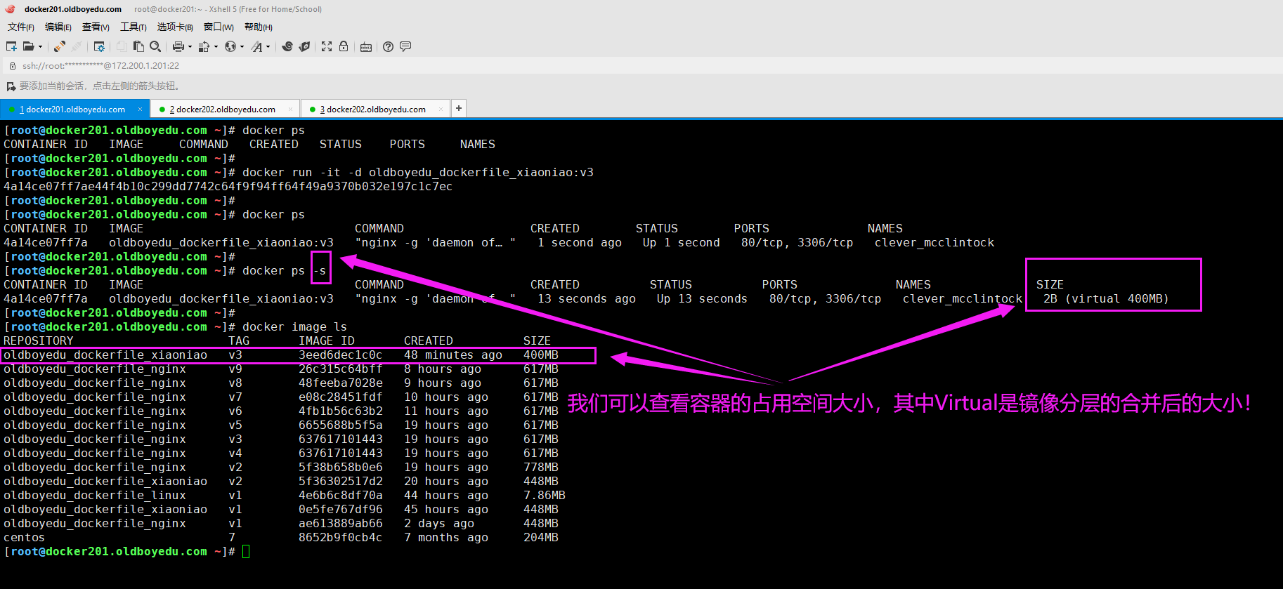Expand the Open folder dropdown arrow
This screenshot has width=1283, height=589.
pyautogui.click(x=40, y=47)
